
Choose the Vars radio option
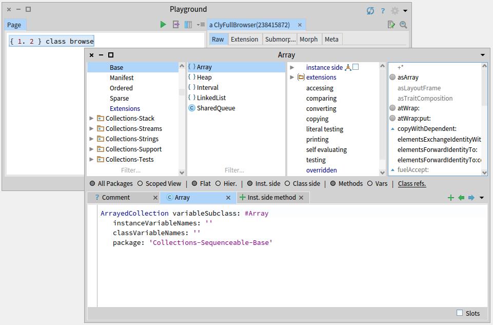370,183
